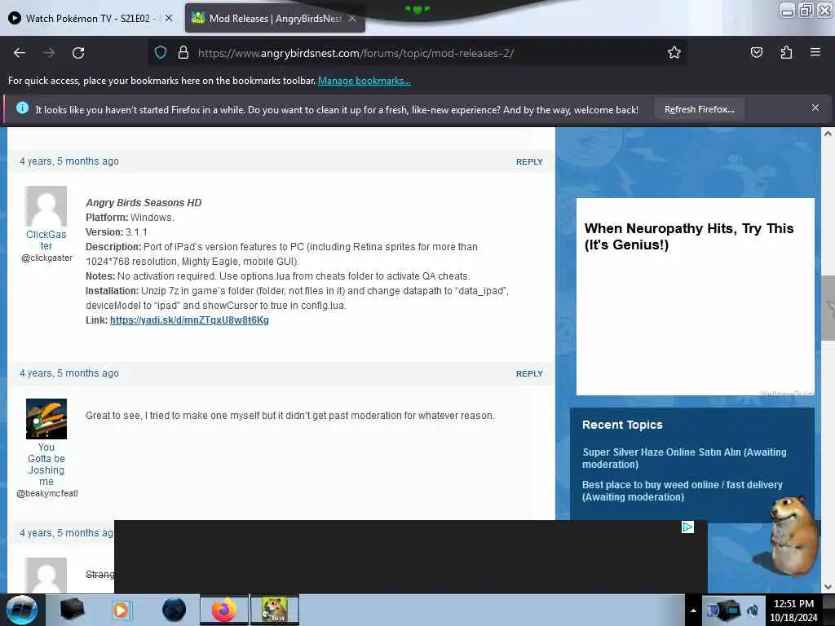Open the tracking protection shield panel
Viewport: 835px width, 626px height.
point(161,53)
